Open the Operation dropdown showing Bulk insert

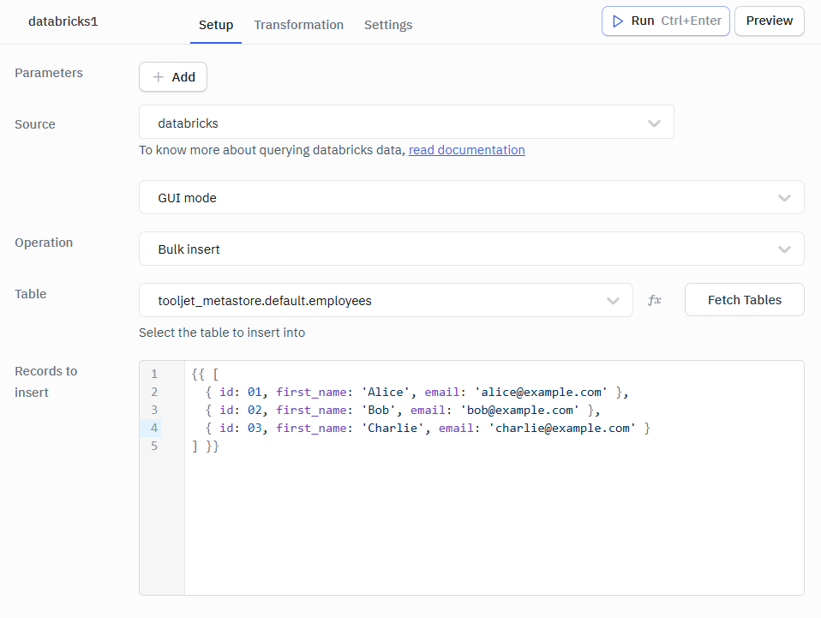(471, 249)
